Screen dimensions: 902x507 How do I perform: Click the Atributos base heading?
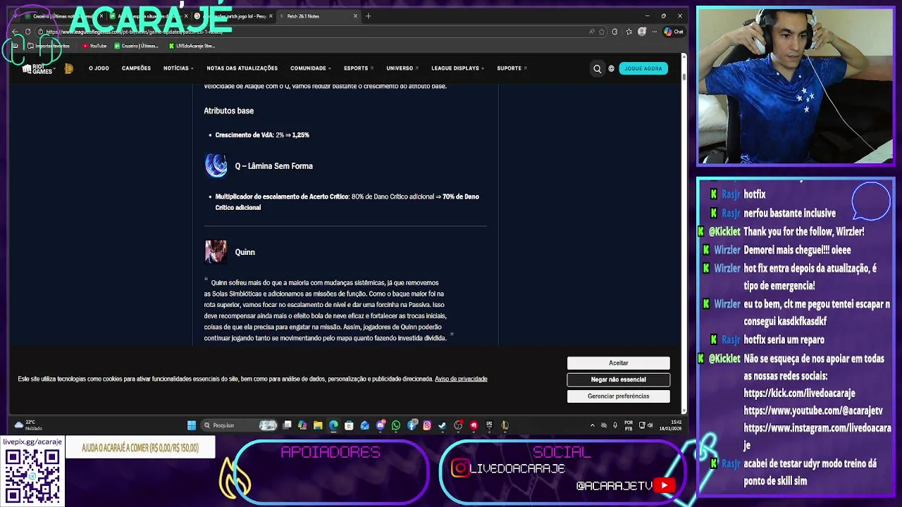coord(228,111)
